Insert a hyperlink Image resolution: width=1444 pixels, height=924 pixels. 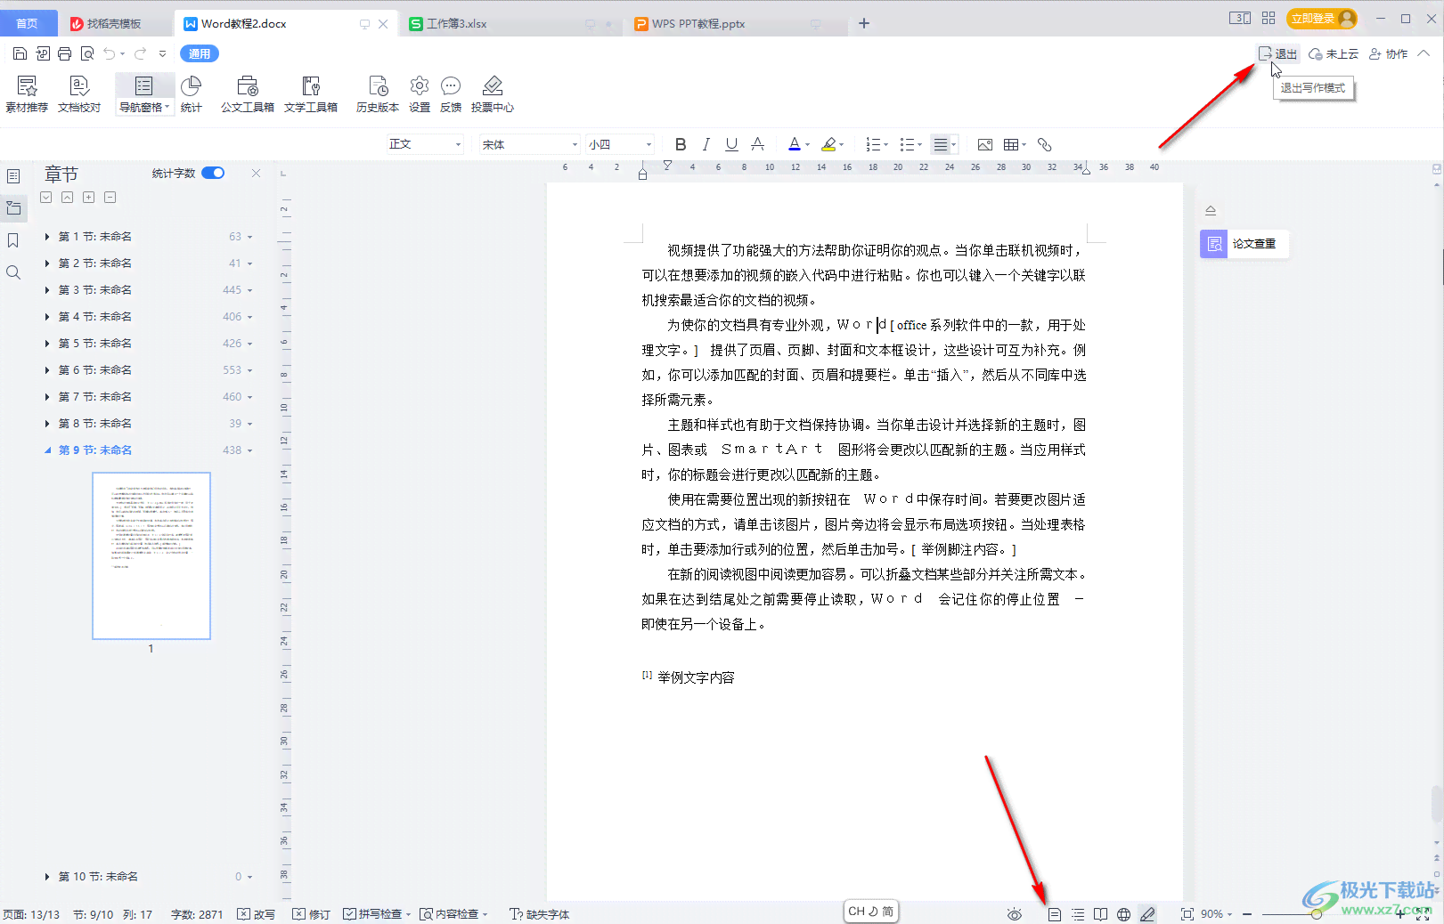point(1045,144)
